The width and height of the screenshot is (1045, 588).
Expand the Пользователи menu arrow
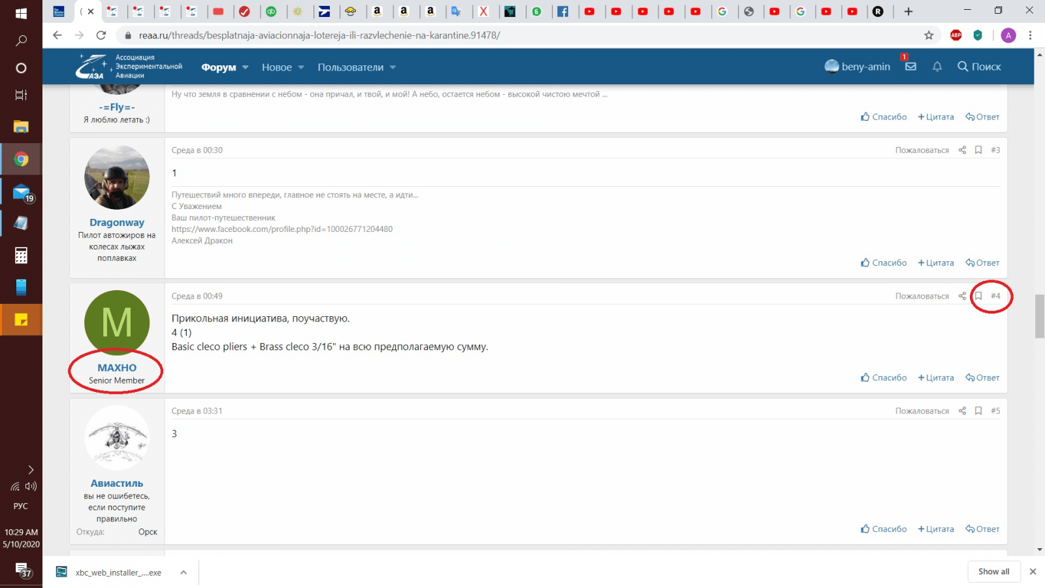click(393, 67)
